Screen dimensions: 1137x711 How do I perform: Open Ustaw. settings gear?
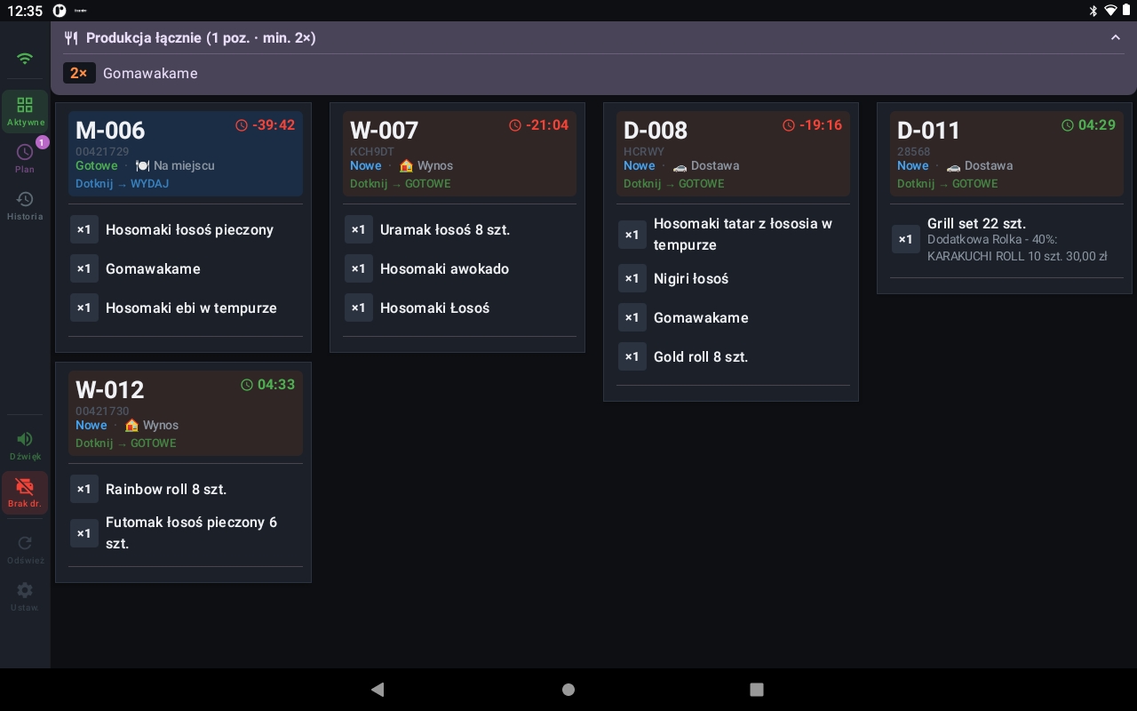coord(25,595)
